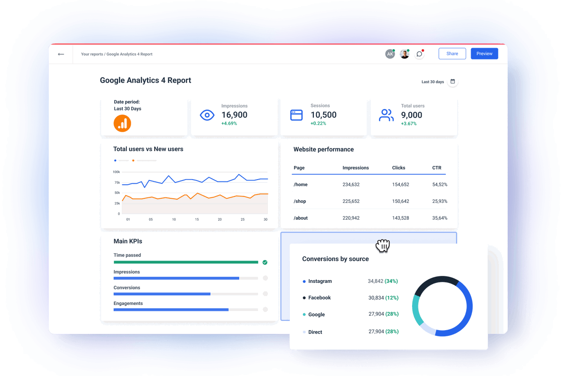
Task: Click the back arrow icon
Action: pyautogui.click(x=61, y=54)
